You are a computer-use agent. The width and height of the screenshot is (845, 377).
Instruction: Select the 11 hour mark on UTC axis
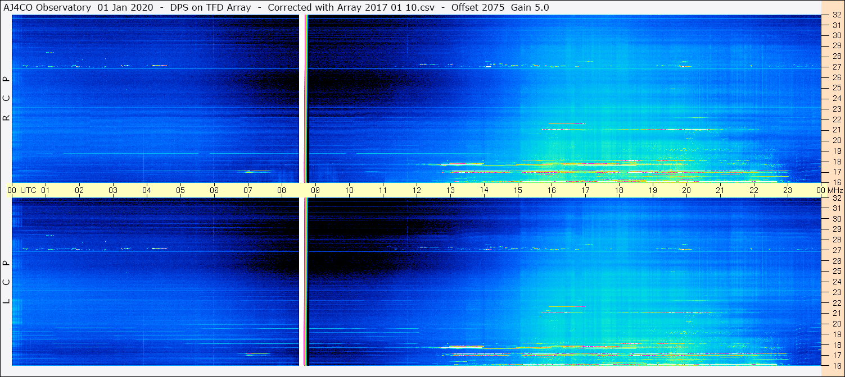point(383,190)
